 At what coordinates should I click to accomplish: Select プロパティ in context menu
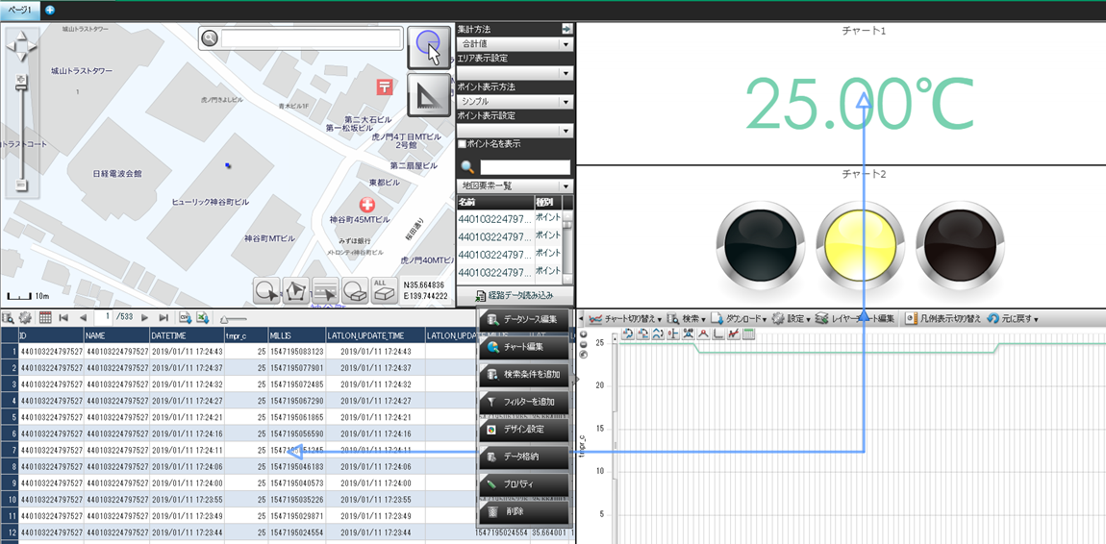click(523, 484)
